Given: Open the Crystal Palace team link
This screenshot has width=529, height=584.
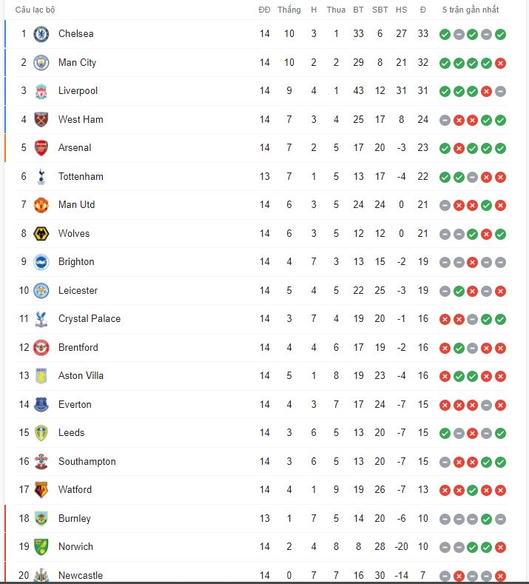Looking at the screenshot, I should [x=90, y=319].
